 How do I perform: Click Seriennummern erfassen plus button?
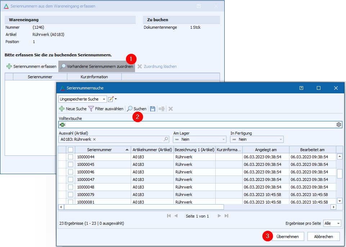pos(31,66)
